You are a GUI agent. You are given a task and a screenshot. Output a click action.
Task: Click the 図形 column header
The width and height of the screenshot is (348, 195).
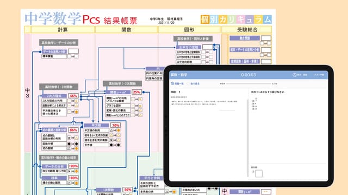pos(189,30)
